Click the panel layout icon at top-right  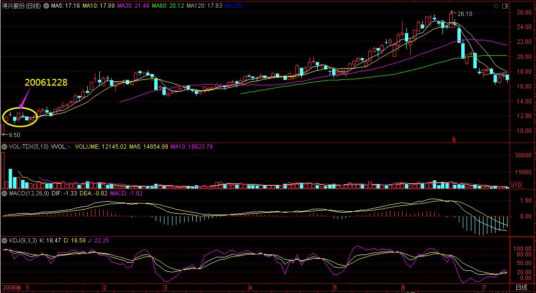[505, 5]
